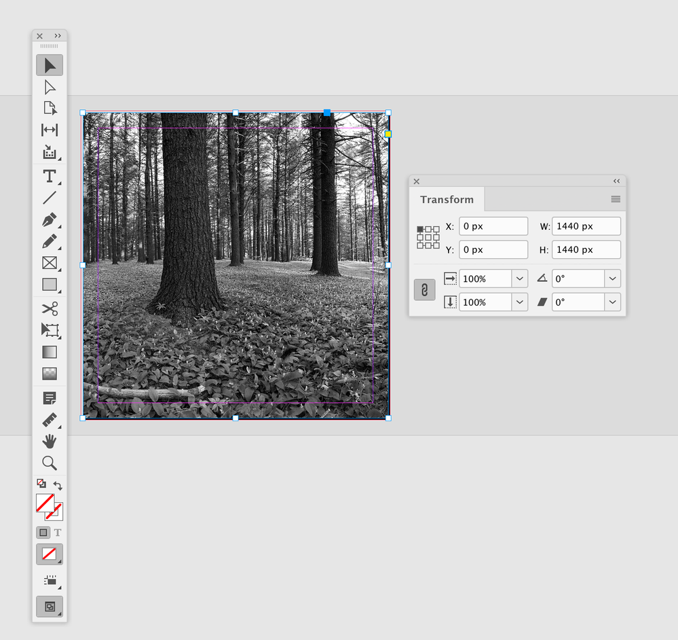678x640 pixels.
Task: Close the tools panel
Action: pos(40,37)
